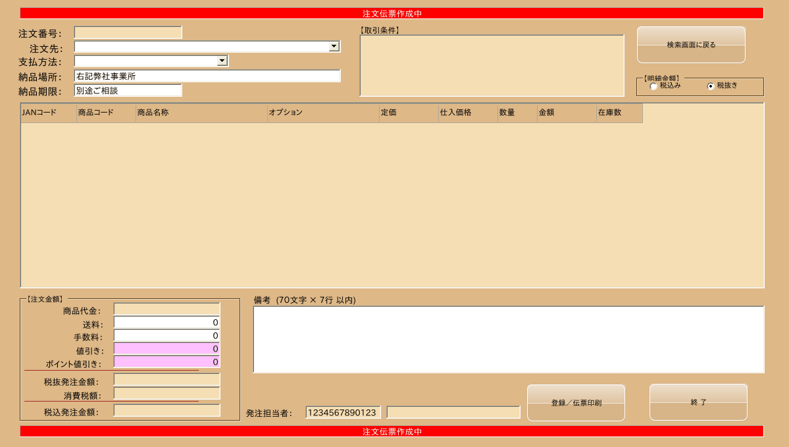This screenshot has height=447, width=789.
Task: Click the bottom 注文伝票作成中 red banner
Action: click(392, 431)
